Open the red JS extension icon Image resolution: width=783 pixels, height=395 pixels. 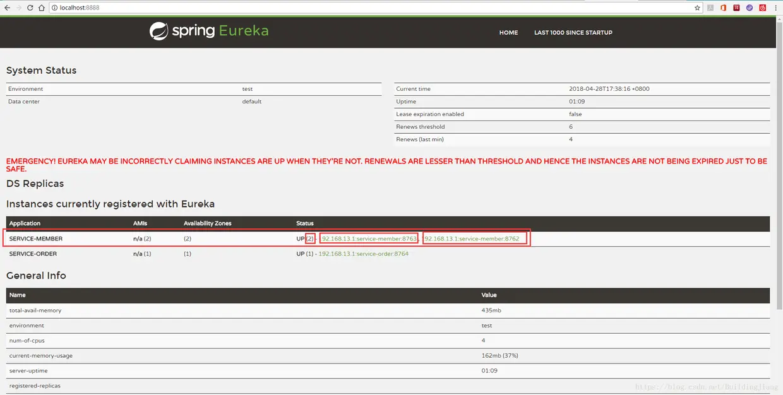(736, 8)
